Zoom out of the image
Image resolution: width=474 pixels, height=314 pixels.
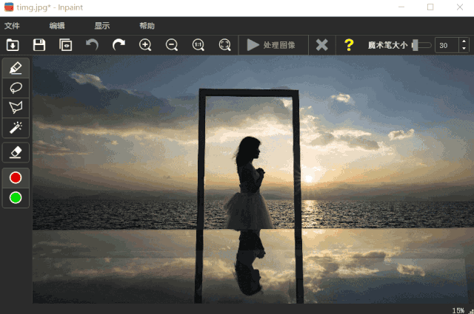(x=172, y=45)
